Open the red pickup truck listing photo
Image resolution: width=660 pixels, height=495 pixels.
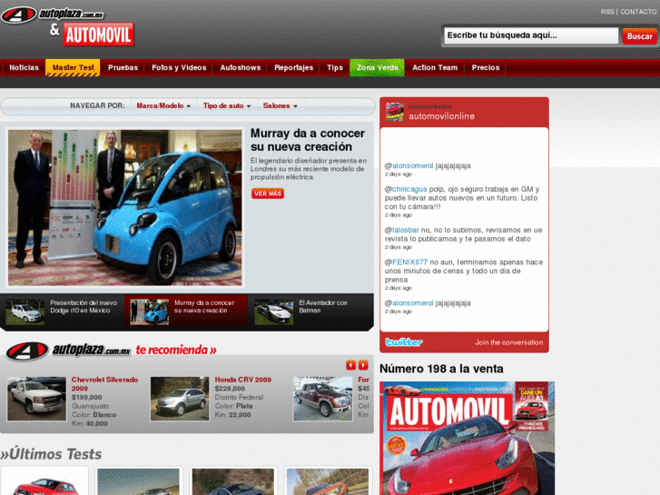point(323,399)
